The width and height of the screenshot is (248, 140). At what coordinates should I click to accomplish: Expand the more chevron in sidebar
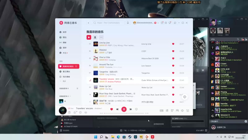pyautogui.click(x=60, y=81)
